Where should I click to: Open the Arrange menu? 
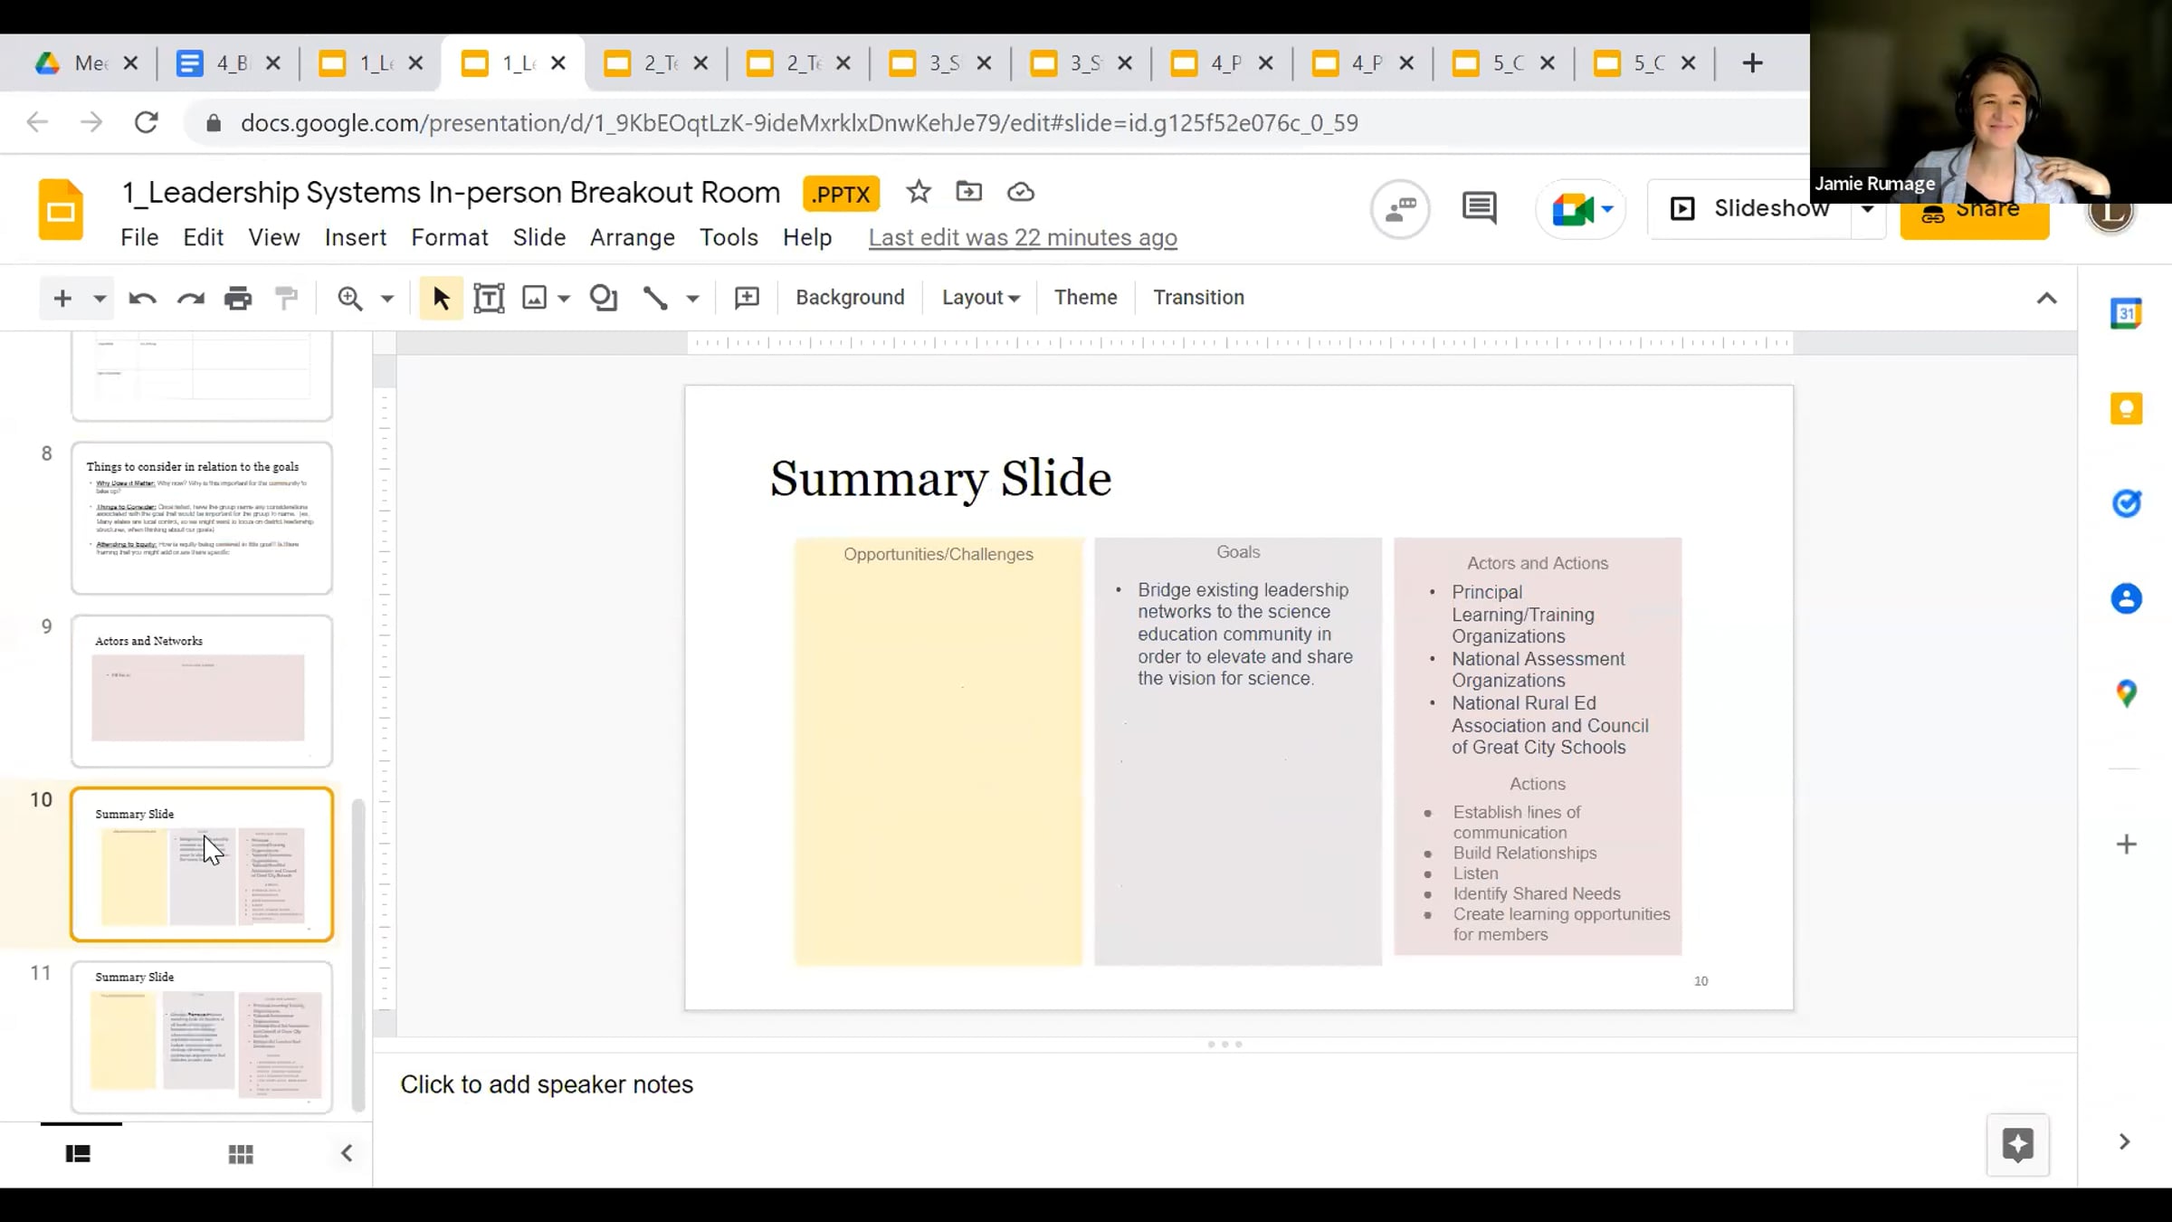[x=632, y=237]
